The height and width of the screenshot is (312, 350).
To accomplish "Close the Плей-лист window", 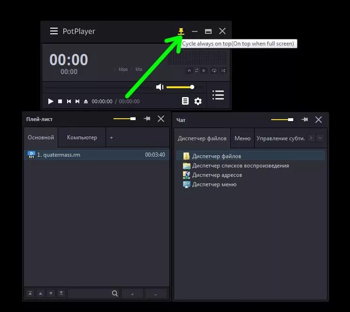I will 161,119.
